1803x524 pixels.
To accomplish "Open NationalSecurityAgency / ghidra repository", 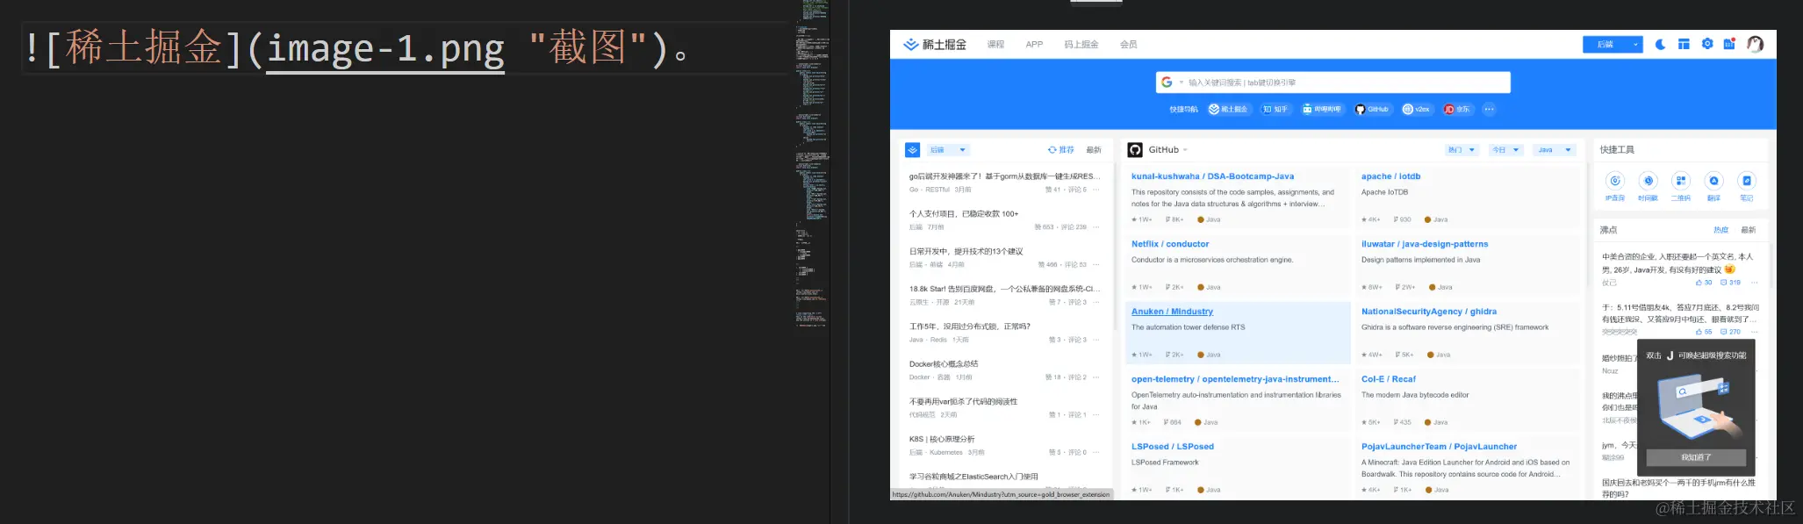I will pyautogui.click(x=1429, y=312).
